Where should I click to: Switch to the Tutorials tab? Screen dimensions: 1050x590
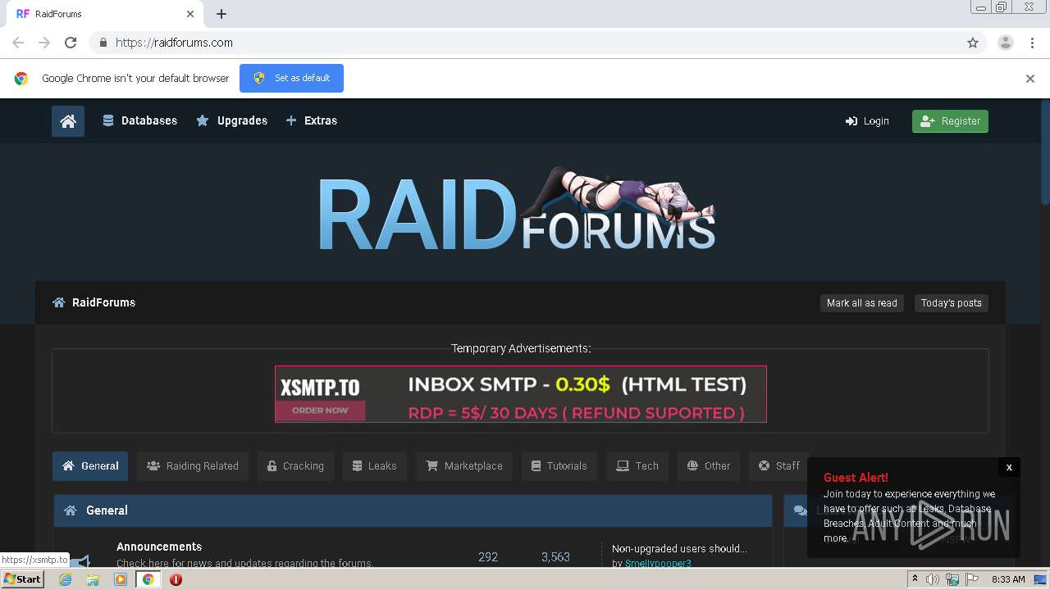[x=559, y=465]
